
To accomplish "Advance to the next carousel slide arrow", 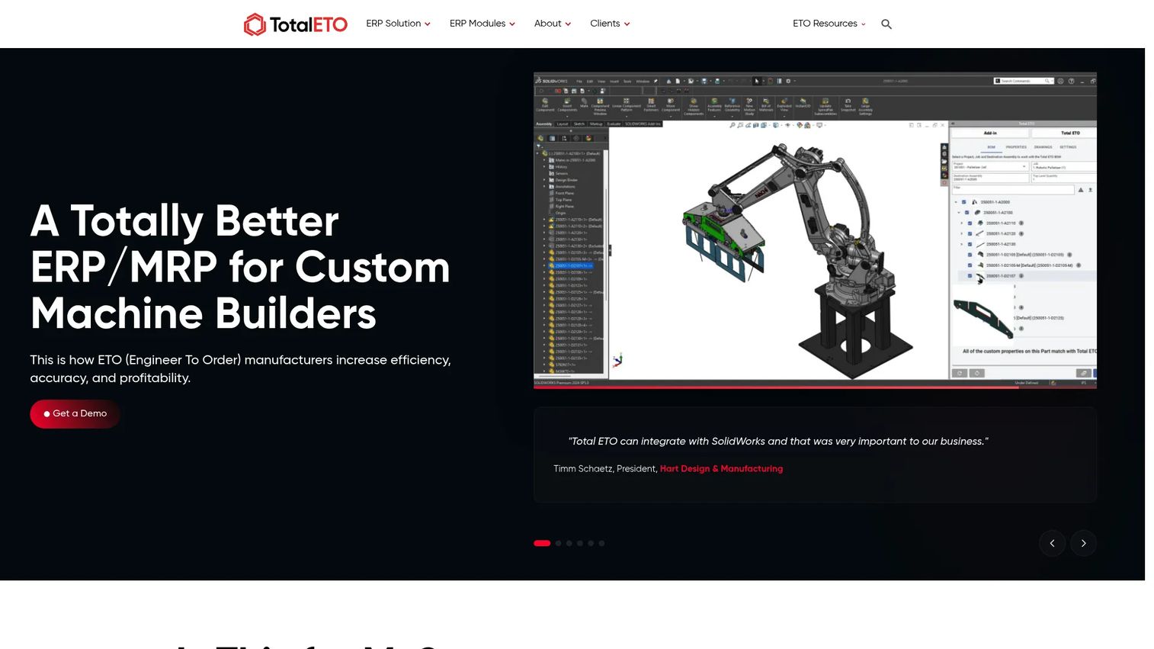I will coord(1083,543).
